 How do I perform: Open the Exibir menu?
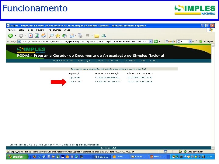coord(30,30)
